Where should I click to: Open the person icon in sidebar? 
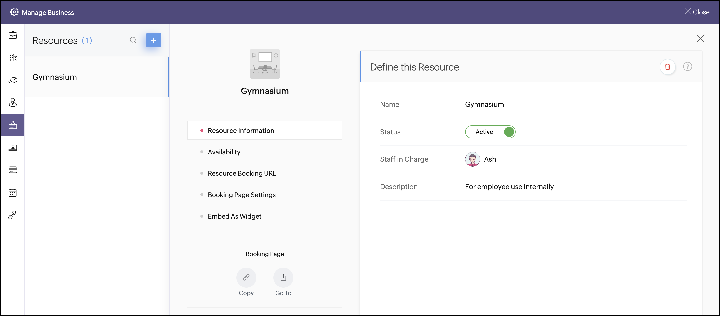coord(13,102)
